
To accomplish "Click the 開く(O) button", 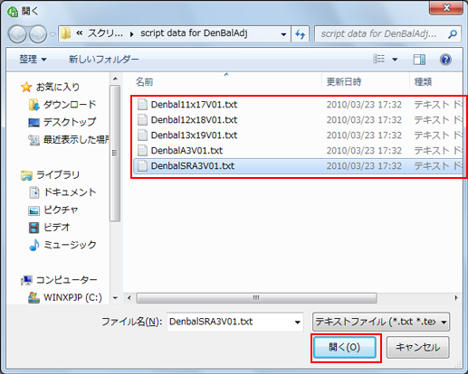I will [x=345, y=347].
